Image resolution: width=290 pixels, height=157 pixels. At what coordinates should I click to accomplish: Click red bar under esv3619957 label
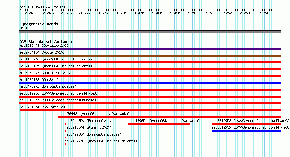150,103
